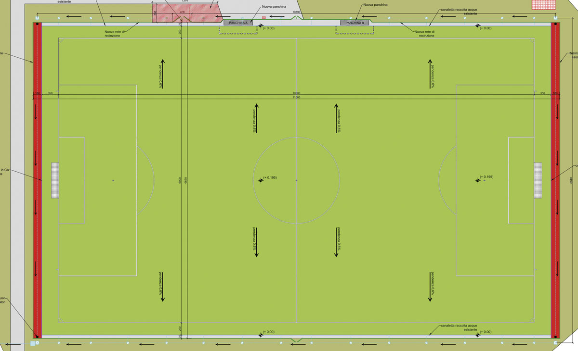578x351 pixels.
Task: Click the Nuova panchina note above PANCHINA A
Action: (275, 7)
